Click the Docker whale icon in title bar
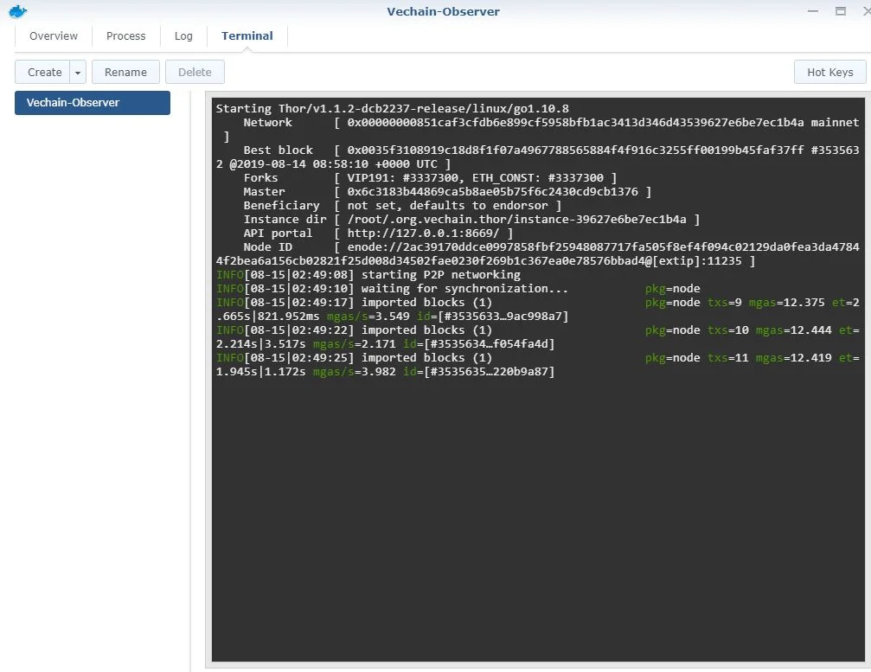Viewport: 871px width, 672px height. (x=18, y=12)
